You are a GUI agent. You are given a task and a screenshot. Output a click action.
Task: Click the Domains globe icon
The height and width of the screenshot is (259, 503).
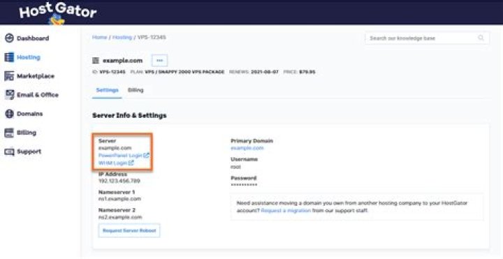[x=9, y=114]
